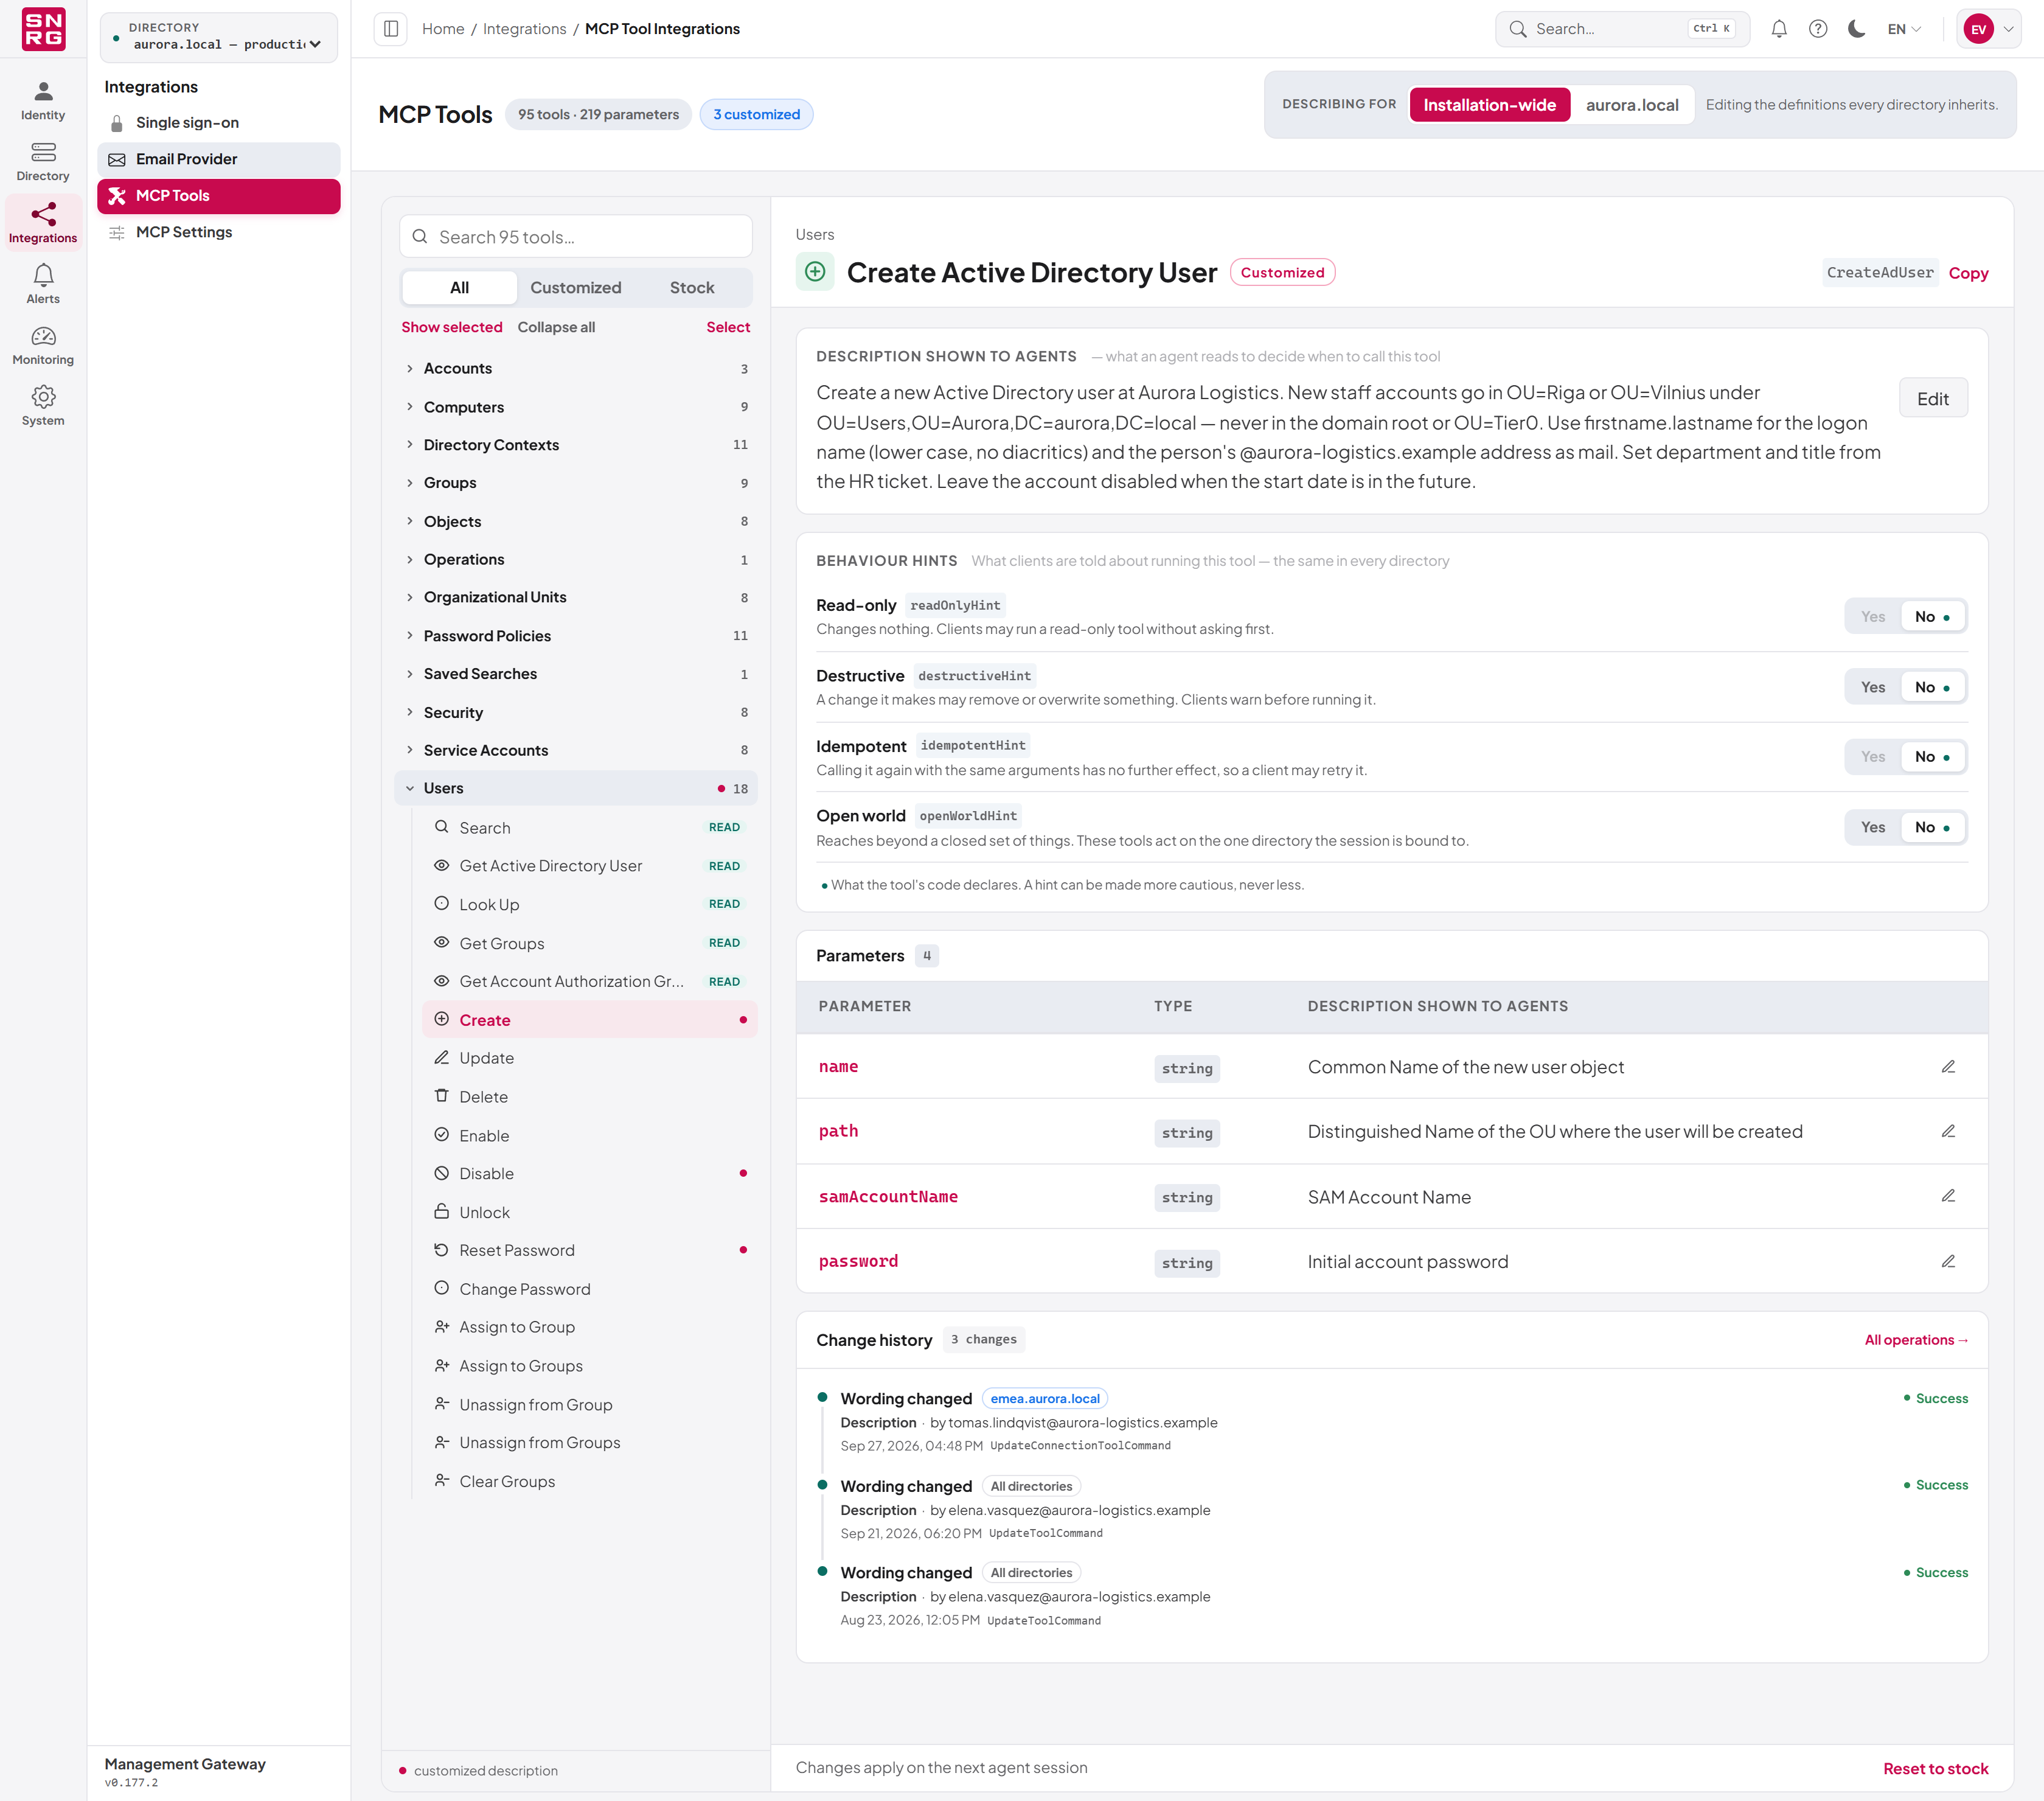Set Destructive hint to No

(1932, 687)
